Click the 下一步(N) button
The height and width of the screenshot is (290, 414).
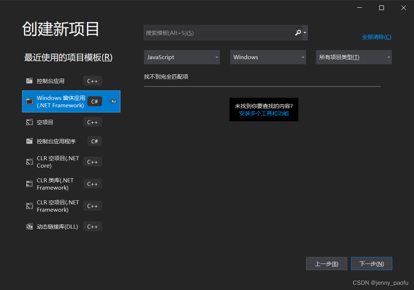371,263
